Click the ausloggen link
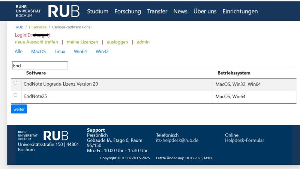 pyautogui.click(x=117, y=42)
